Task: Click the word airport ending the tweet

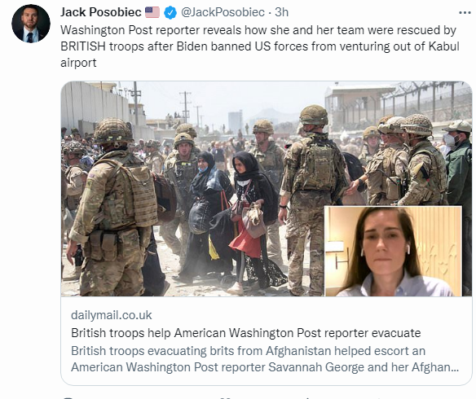Action: click(78, 63)
